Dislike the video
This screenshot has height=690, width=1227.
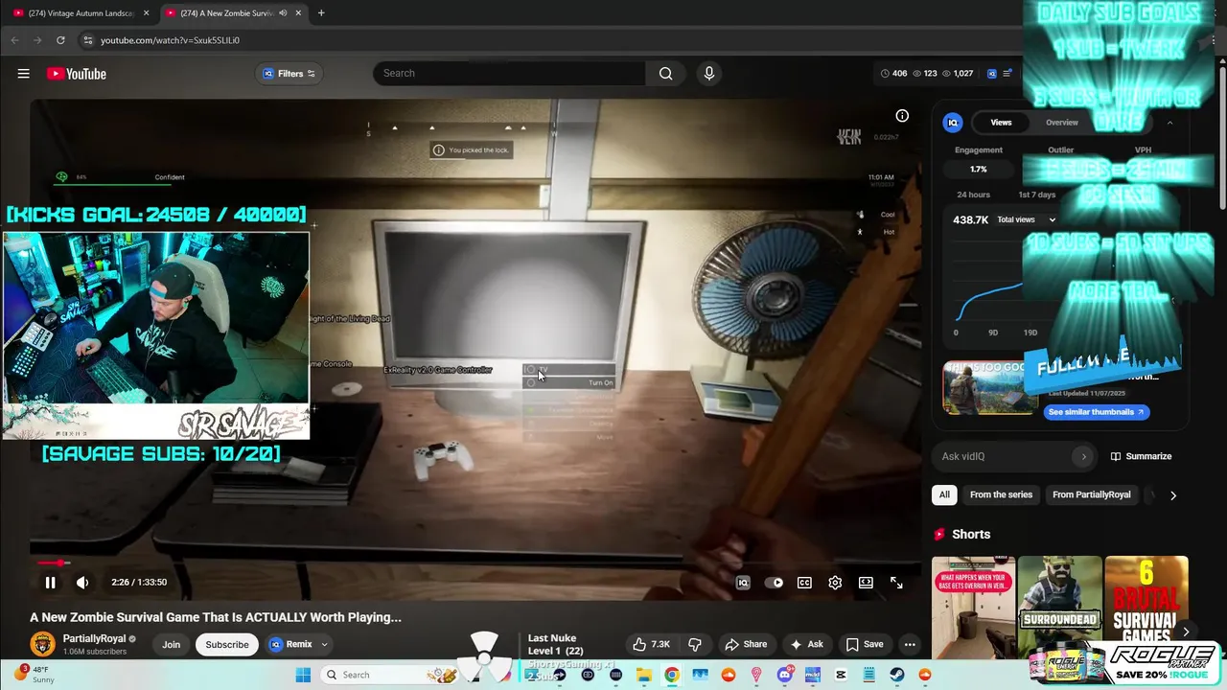[695, 644]
